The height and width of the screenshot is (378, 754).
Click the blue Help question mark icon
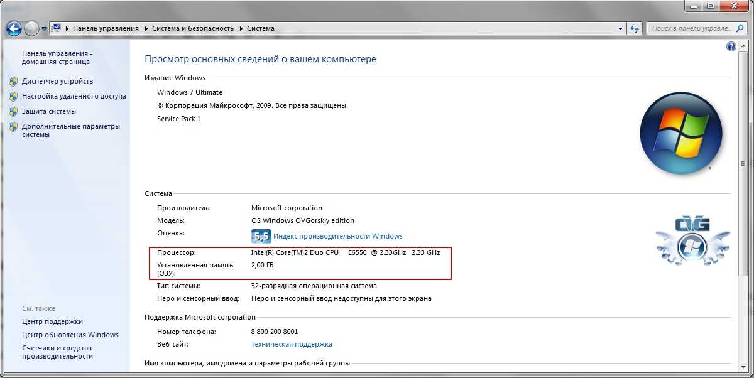pyautogui.click(x=731, y=46)
